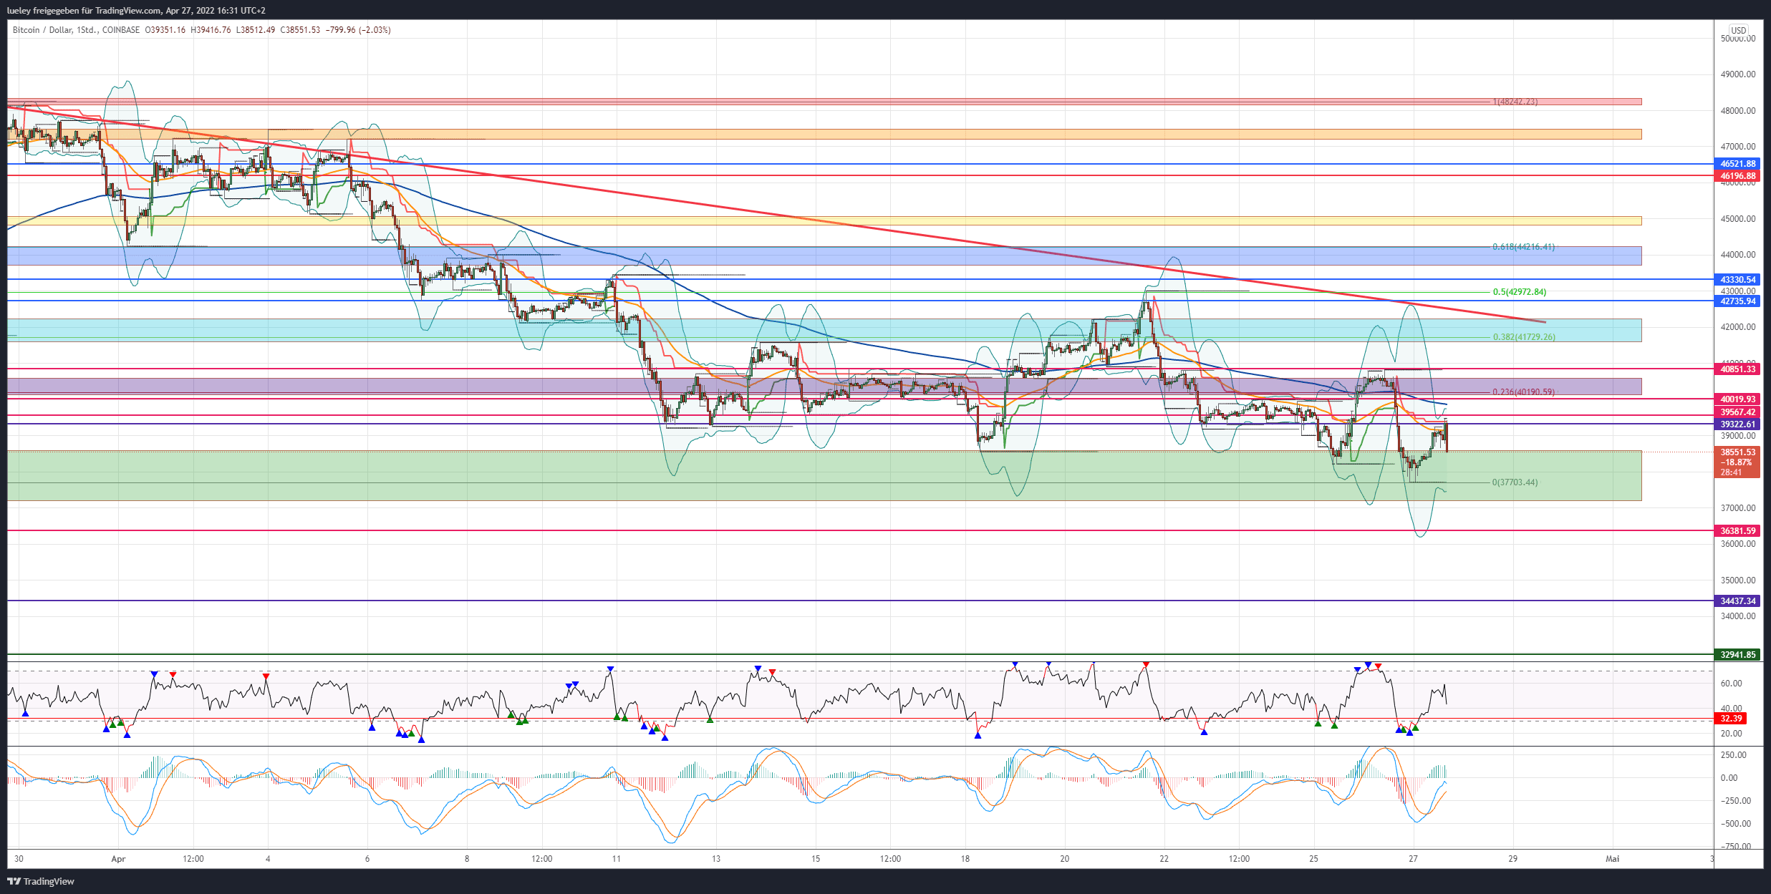Click the date 22 on time axis
This screenshot has height=894, width=1771.
[1164, 859]
